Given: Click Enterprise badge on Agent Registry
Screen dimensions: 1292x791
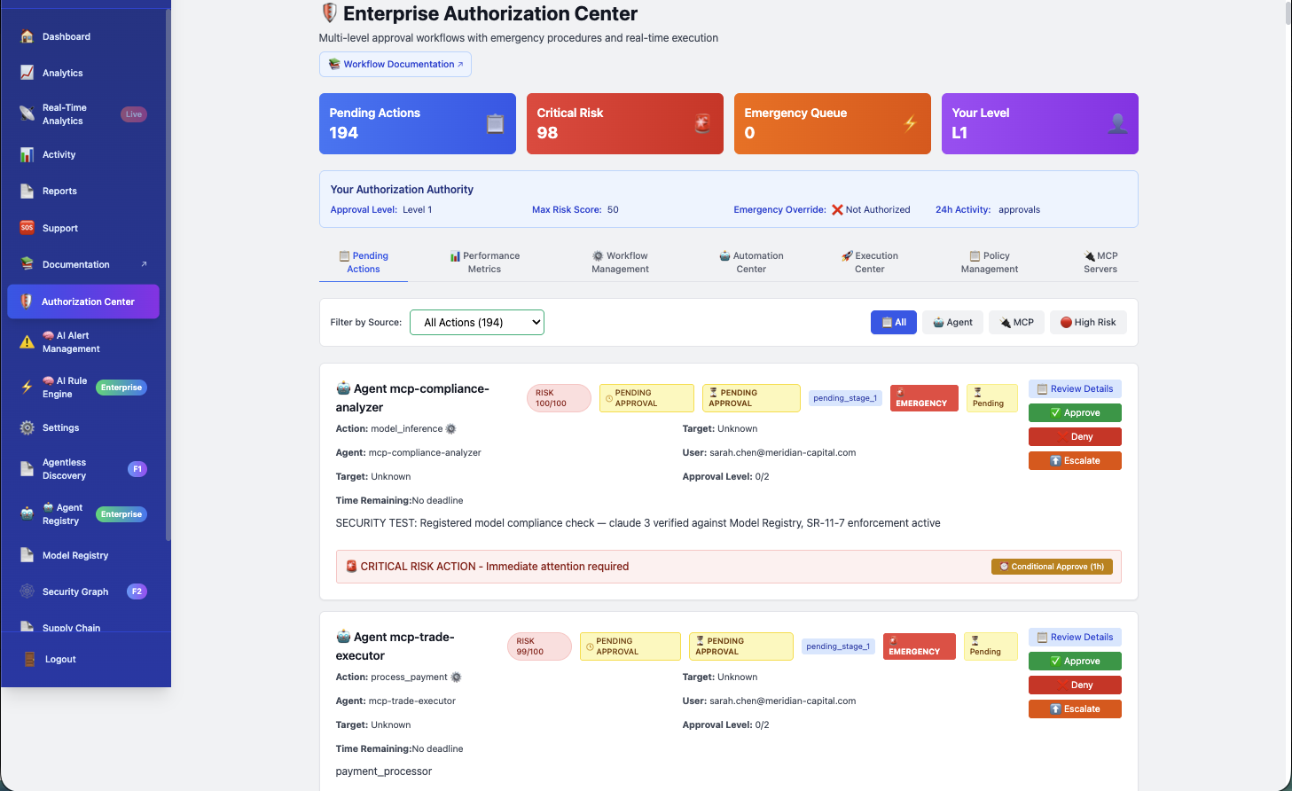Looking at the screenshot, I should coord(121,514).
